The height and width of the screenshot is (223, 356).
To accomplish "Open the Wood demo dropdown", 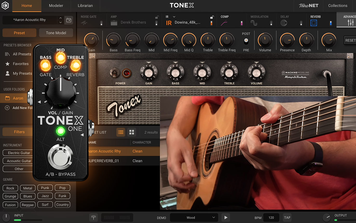I will click(193, 218).
